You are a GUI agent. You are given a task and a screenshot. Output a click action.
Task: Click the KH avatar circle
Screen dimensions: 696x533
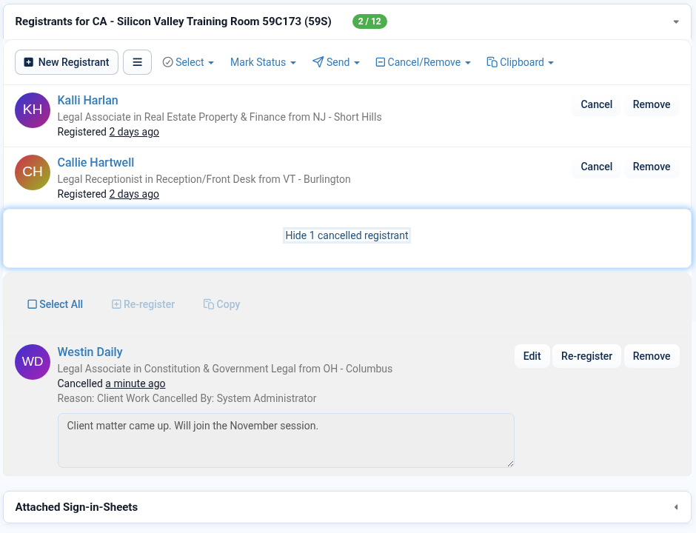(33, 110)
